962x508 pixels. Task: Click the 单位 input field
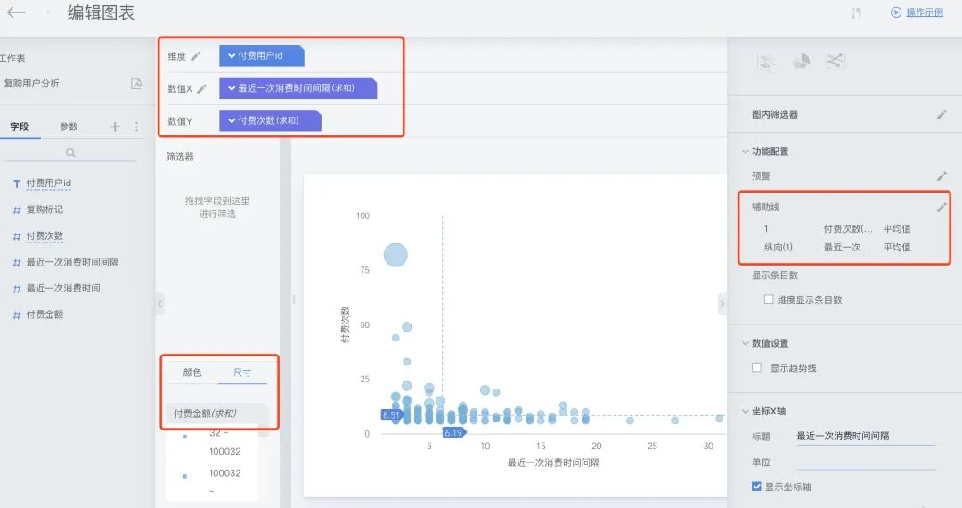click(x=866, y=462)
